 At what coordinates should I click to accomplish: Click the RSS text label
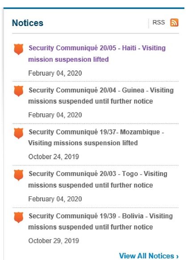159,22
